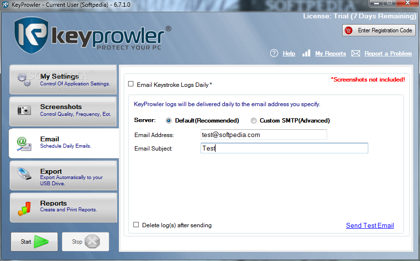This screenshot has height=261, width=420.
Task: Click the envelope icon beside Report a Problem
Action: [355, 54]
